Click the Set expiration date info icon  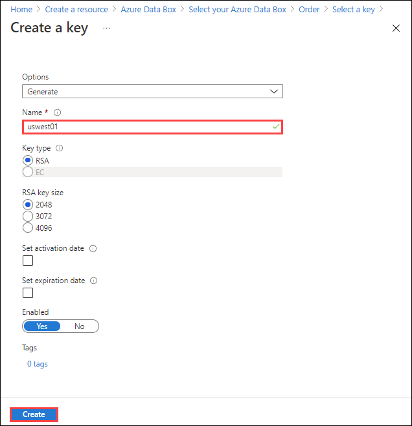[93, 281]
